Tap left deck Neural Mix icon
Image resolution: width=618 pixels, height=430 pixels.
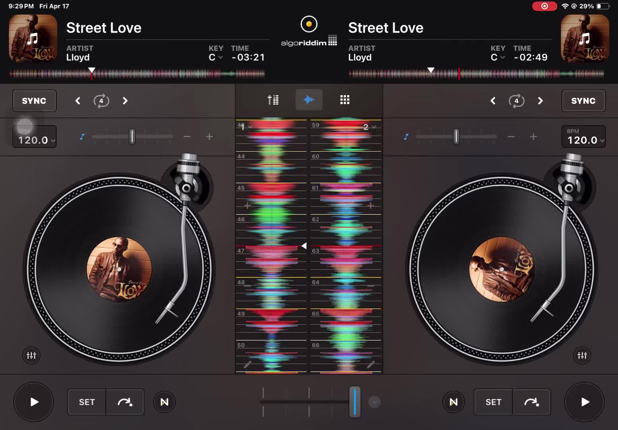(164, 402)
